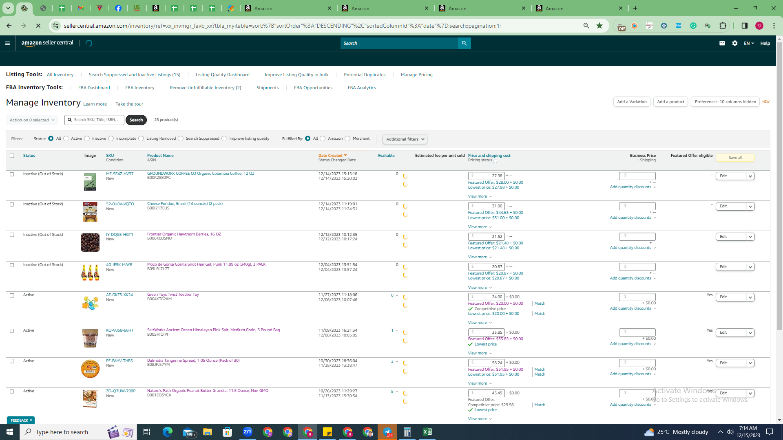Image resolution: width=783 pixels, height=440 pixels.
Task: Close the Feedback tab with X
Action: tap(31, 420)
